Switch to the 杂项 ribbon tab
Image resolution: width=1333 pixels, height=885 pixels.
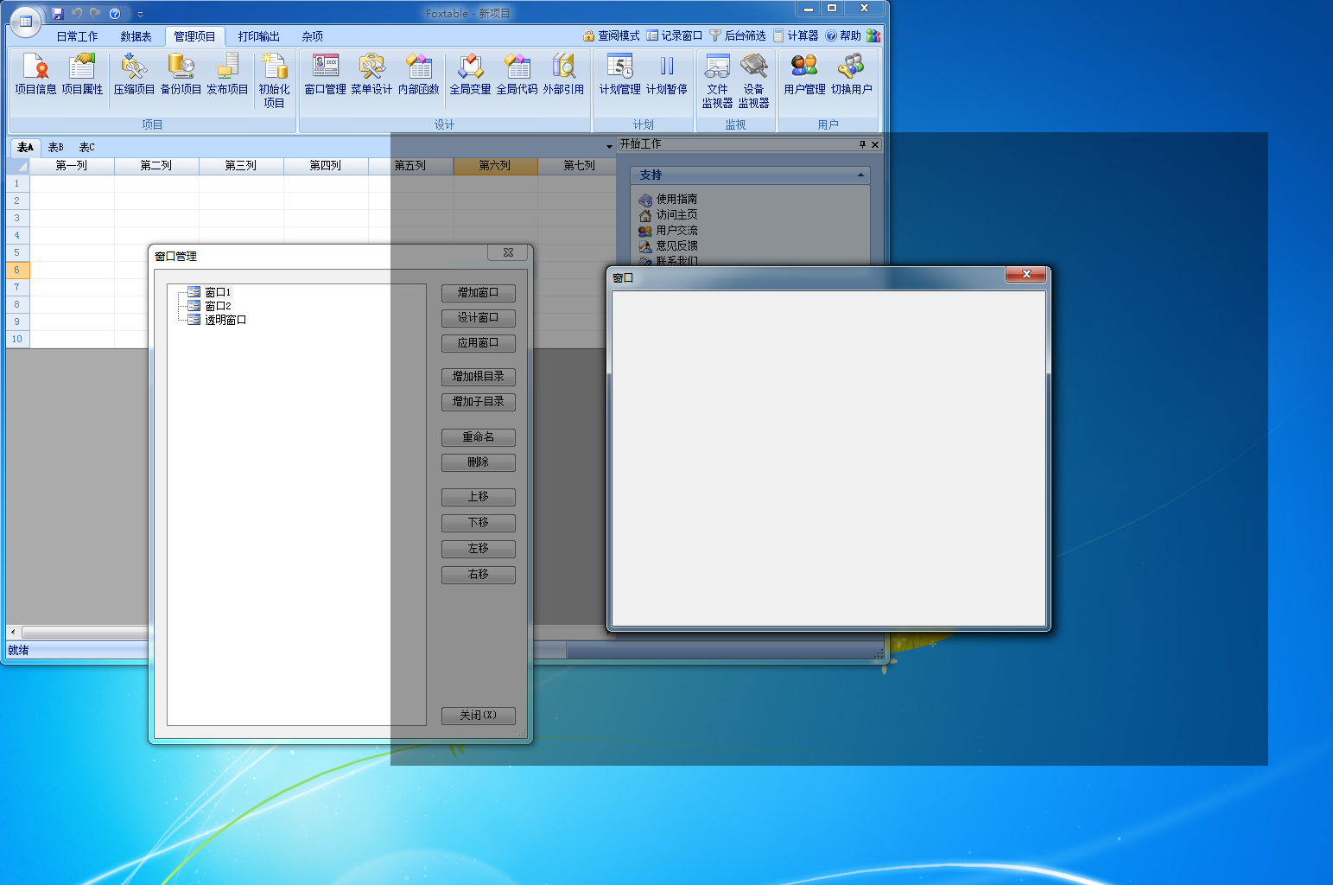click(x=312, y=36)
